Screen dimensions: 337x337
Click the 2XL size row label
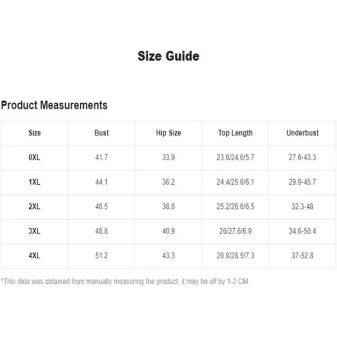coord(34,207)
